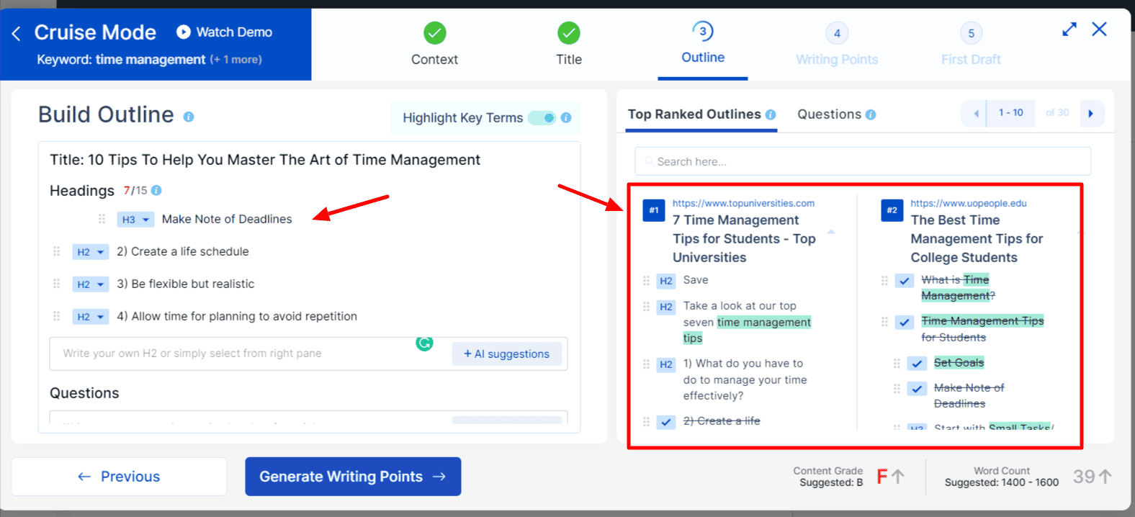1135x517 pixels.
Task: Click the back arrow beside Cruise Mode
Action: (x=16, y=33)
